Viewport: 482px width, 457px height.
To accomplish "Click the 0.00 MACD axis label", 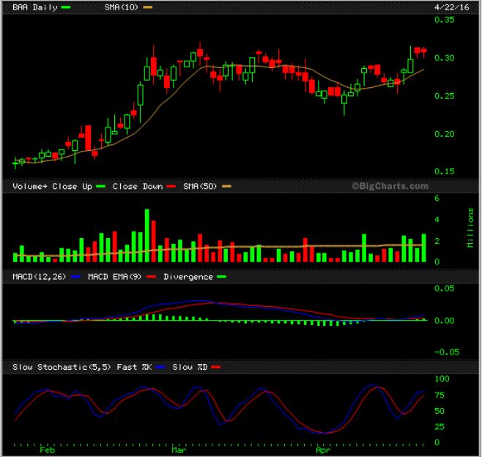I will (444, 321).
